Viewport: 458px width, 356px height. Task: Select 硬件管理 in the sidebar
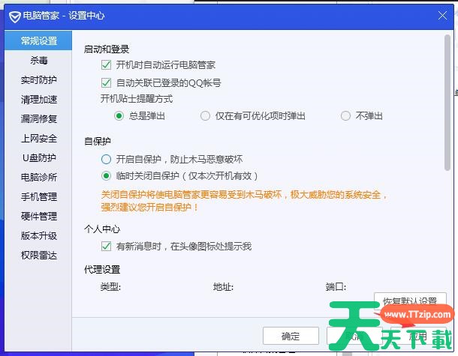pos(38,216)
